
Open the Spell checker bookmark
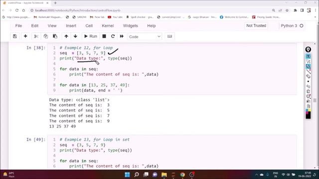140,17
